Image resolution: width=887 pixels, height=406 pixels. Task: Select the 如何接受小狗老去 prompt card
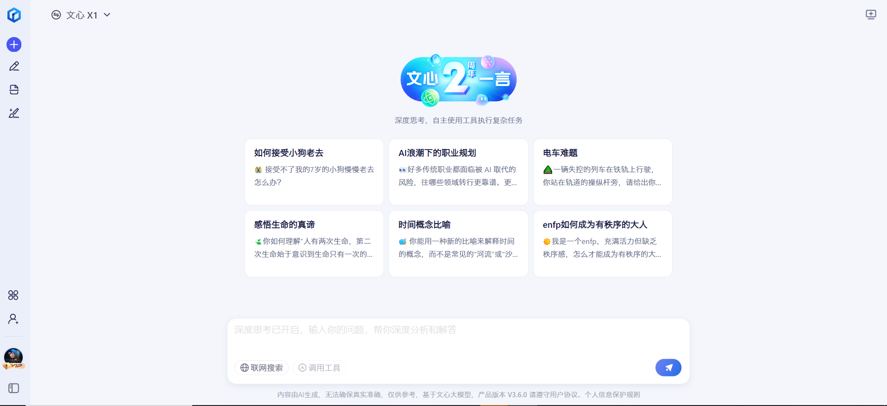[314, 172]
